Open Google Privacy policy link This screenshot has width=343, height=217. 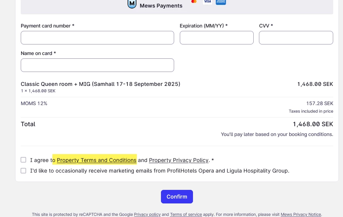tap(147, 214)
